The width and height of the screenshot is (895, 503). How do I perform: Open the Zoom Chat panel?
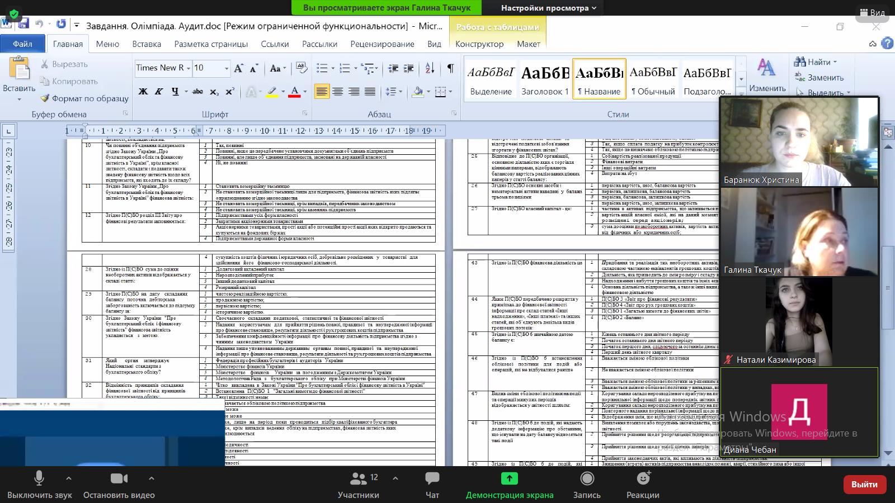(x=432, y=485)
